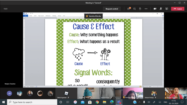This screenshot has height=105, width=187.
Task: Click the Request control button
Action: (x=112, y=9)
